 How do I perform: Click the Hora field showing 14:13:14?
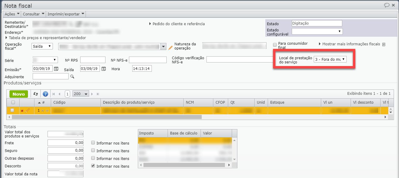pyautogui.click(x=142, y=69)
